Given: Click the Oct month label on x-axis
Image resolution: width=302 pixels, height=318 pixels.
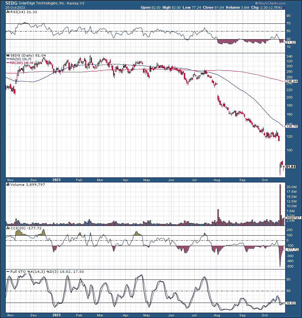Looking at the screenshot, I should pyautogui.click(x=264, y=180).
